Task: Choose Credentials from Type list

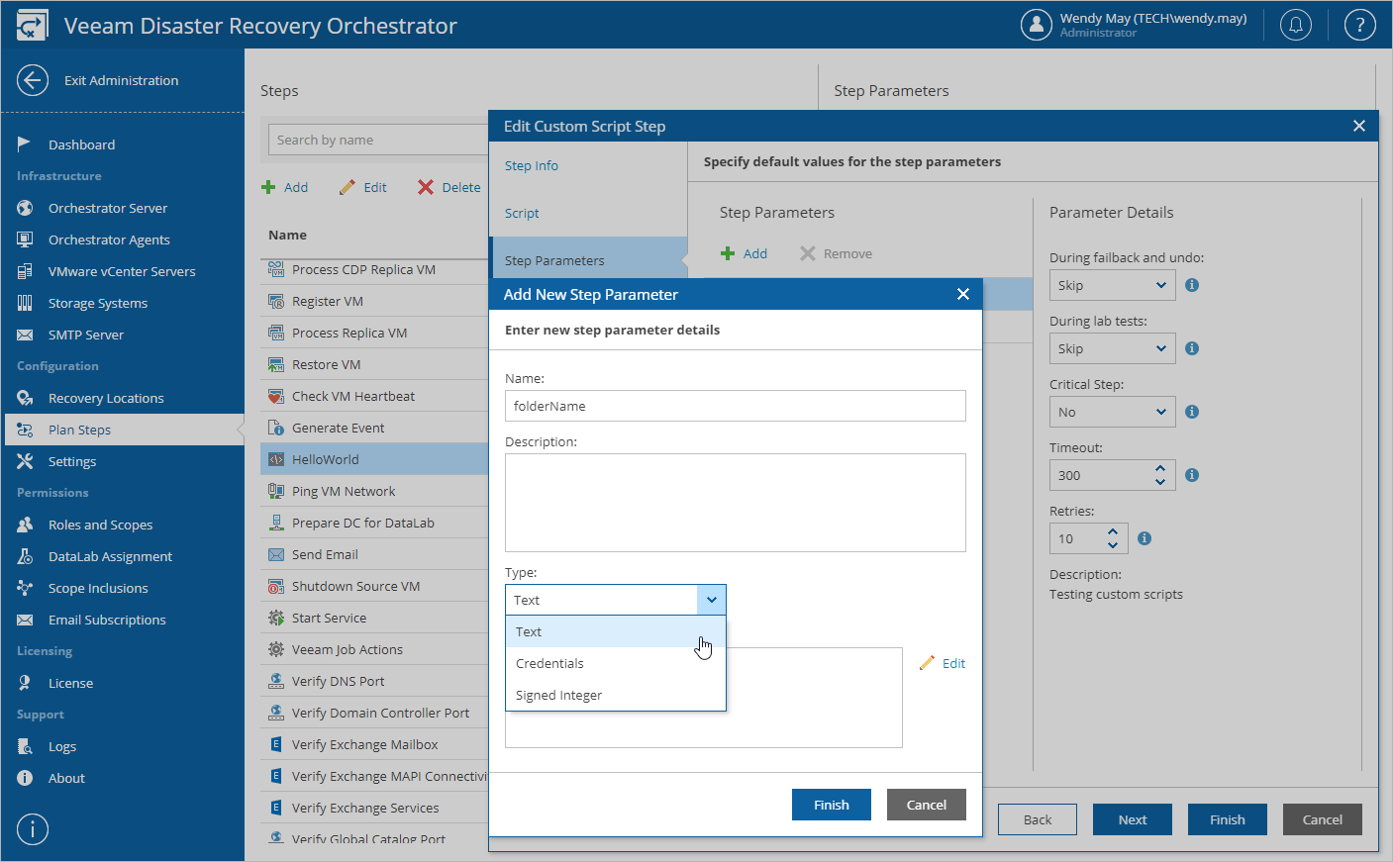Action: [x=616, y=663]
